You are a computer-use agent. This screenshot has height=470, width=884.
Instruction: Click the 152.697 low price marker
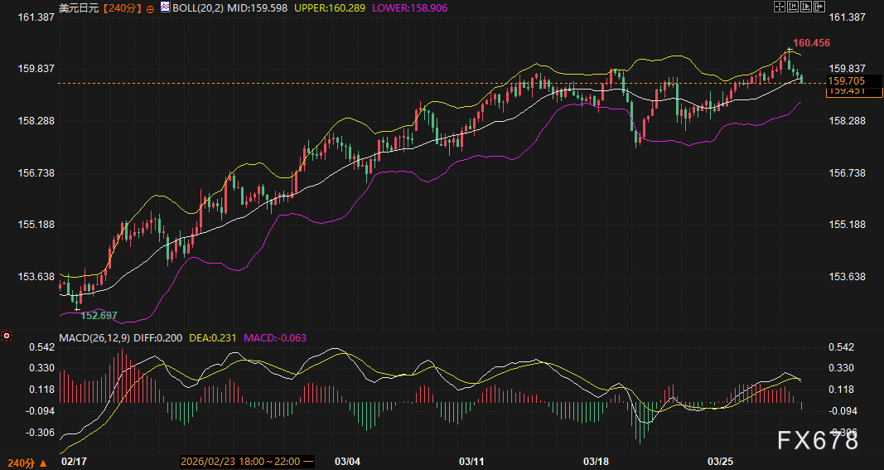99,316
